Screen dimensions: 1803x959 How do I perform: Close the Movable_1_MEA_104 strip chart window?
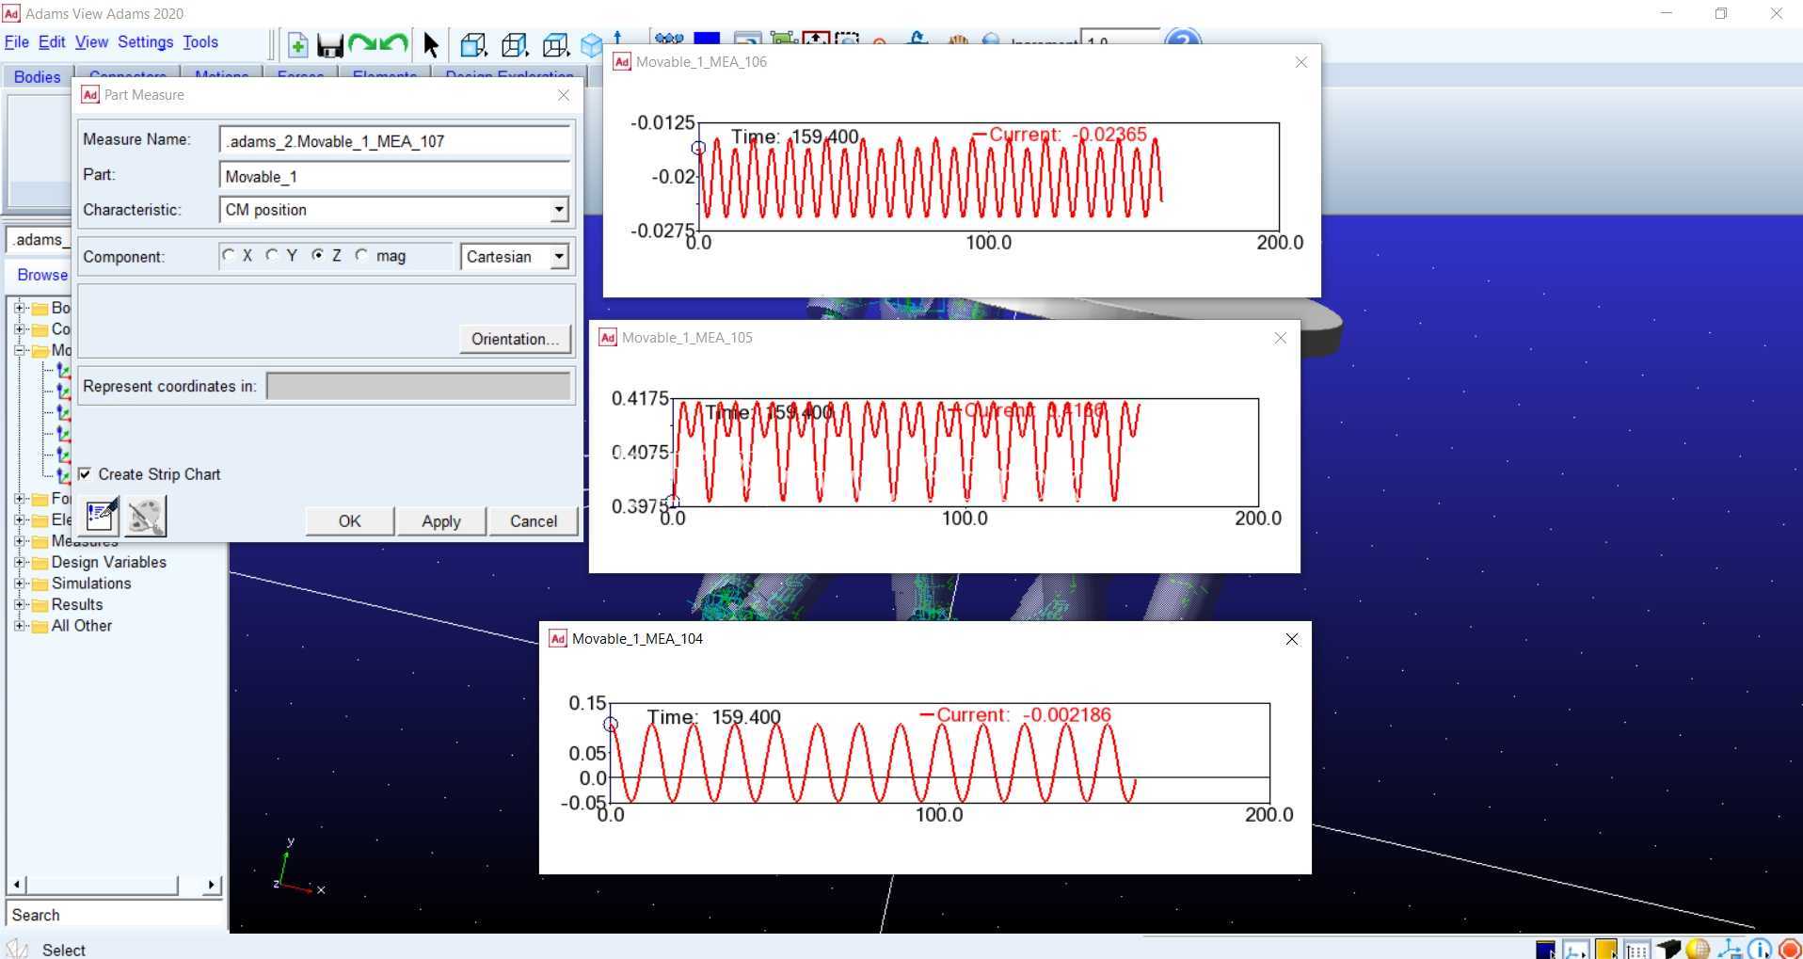(1292, 639)
